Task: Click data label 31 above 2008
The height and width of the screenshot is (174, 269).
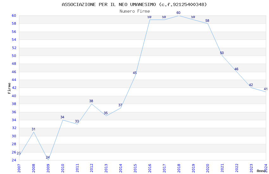Action: 34,129
